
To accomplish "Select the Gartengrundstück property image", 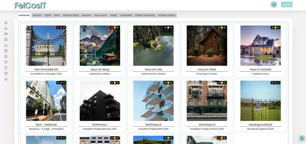I will tap(261, 101).
